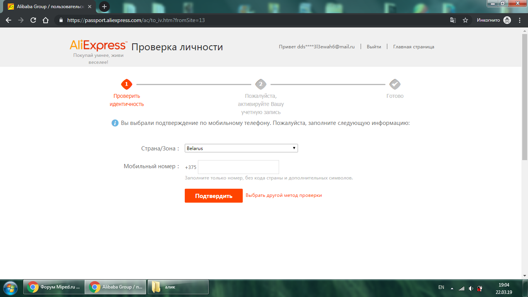The width and height of the screenshot is (528, 297).
Task: Switch to Alibaba Group taskbar window
Action: [116, 287]
